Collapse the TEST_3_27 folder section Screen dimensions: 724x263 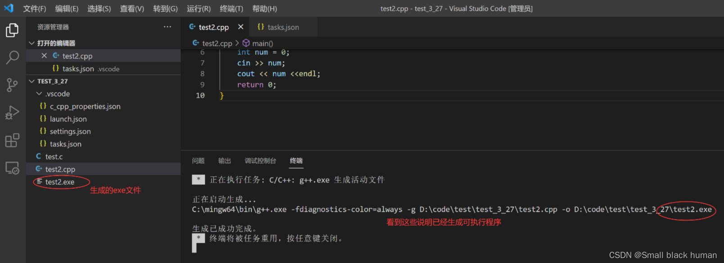[32, 81]
